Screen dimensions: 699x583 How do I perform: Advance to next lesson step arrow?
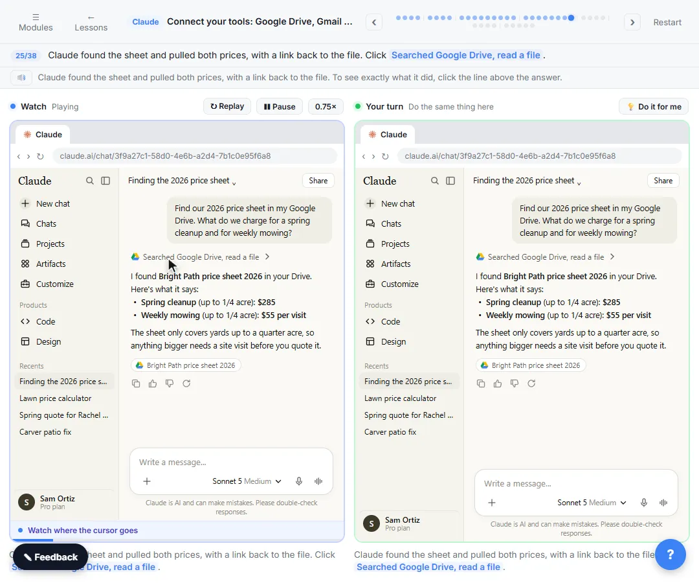point(632,22)
